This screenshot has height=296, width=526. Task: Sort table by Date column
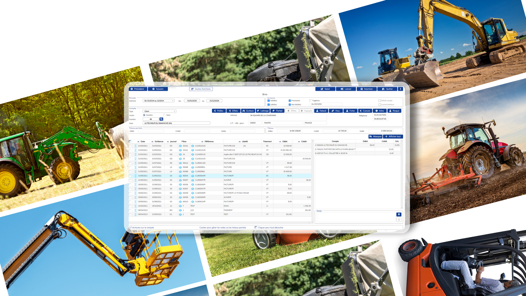(x=141, y=142)
